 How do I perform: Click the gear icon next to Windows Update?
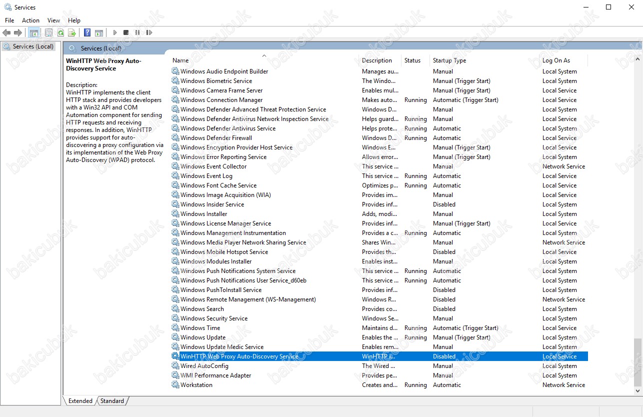pos(175,337)
